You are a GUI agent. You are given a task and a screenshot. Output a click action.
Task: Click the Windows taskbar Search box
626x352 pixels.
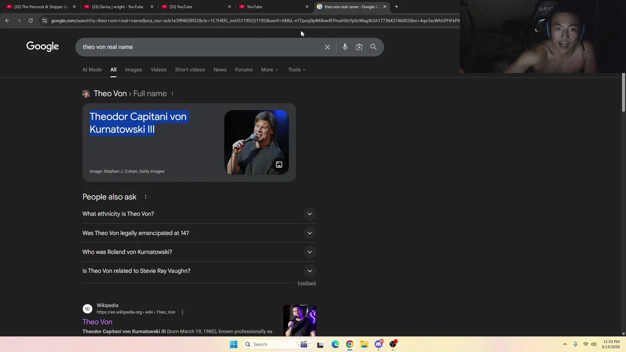(277, 344)
